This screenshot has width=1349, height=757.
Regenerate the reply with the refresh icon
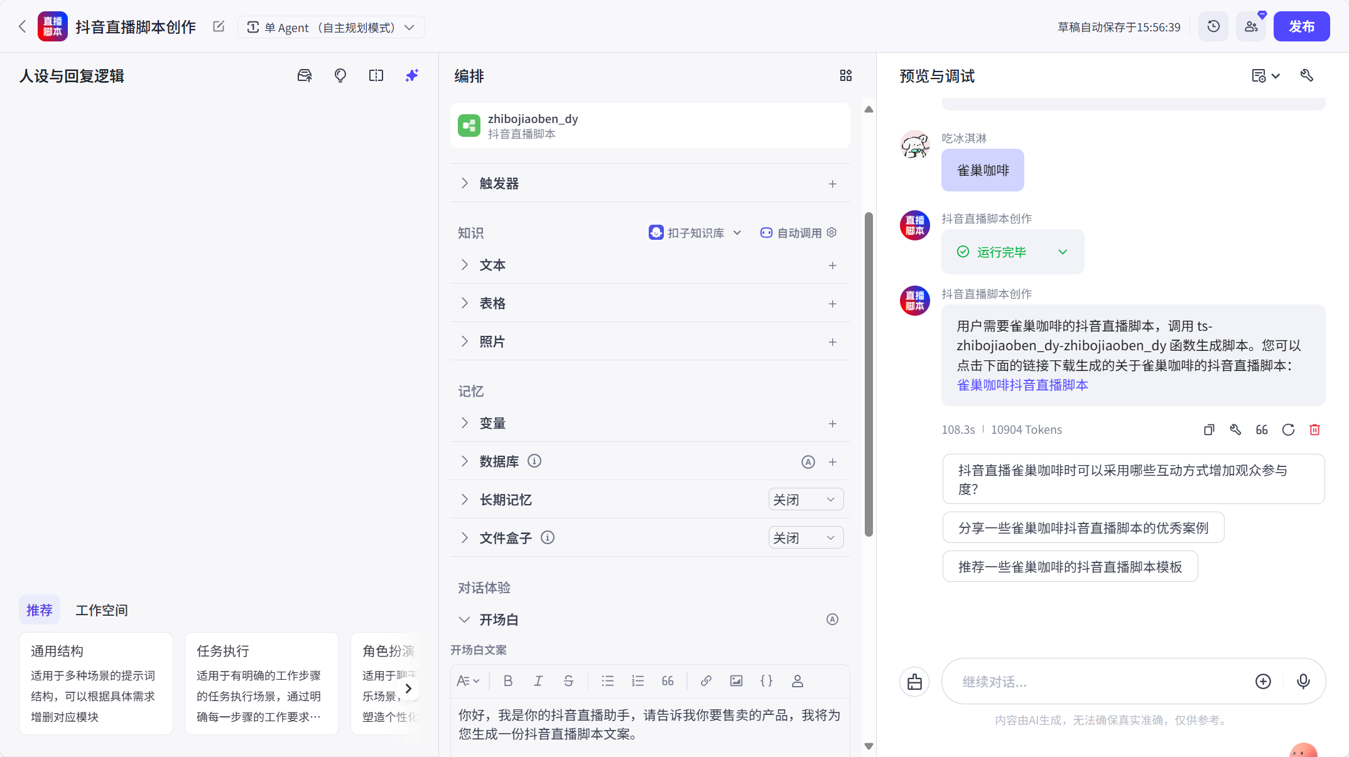tap(1288, 429)
